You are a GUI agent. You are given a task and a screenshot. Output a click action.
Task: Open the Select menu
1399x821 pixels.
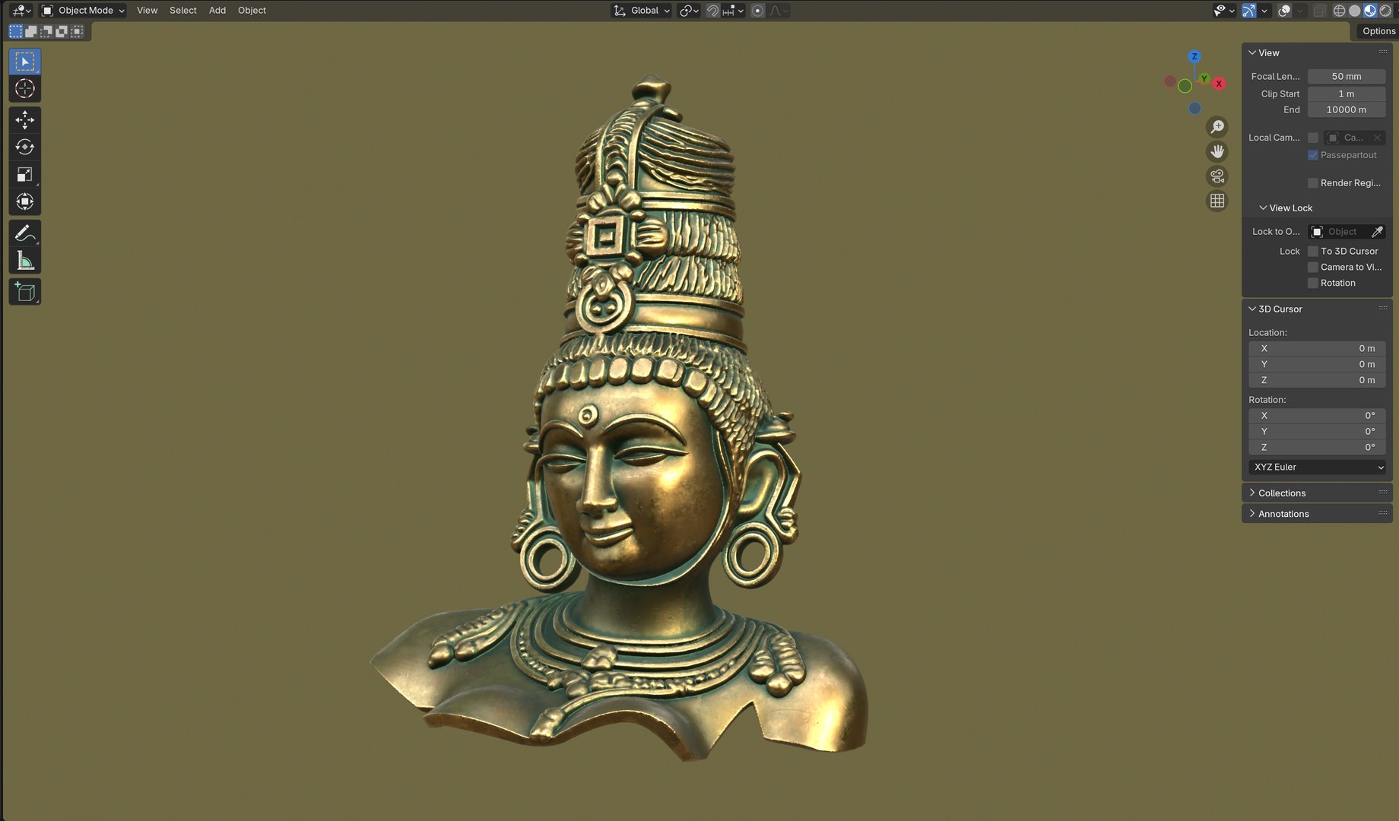pyautogui.click(x=183, y=11)
